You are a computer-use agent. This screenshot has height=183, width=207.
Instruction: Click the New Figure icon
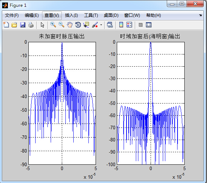point(6,25)
